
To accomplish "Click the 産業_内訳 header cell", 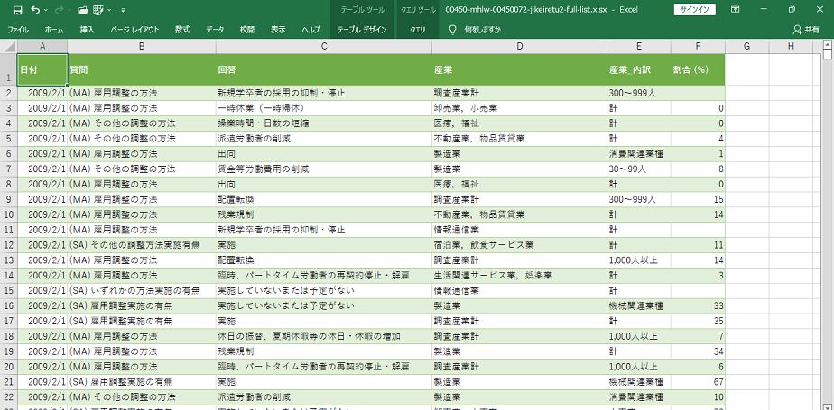I will point(639,69).
